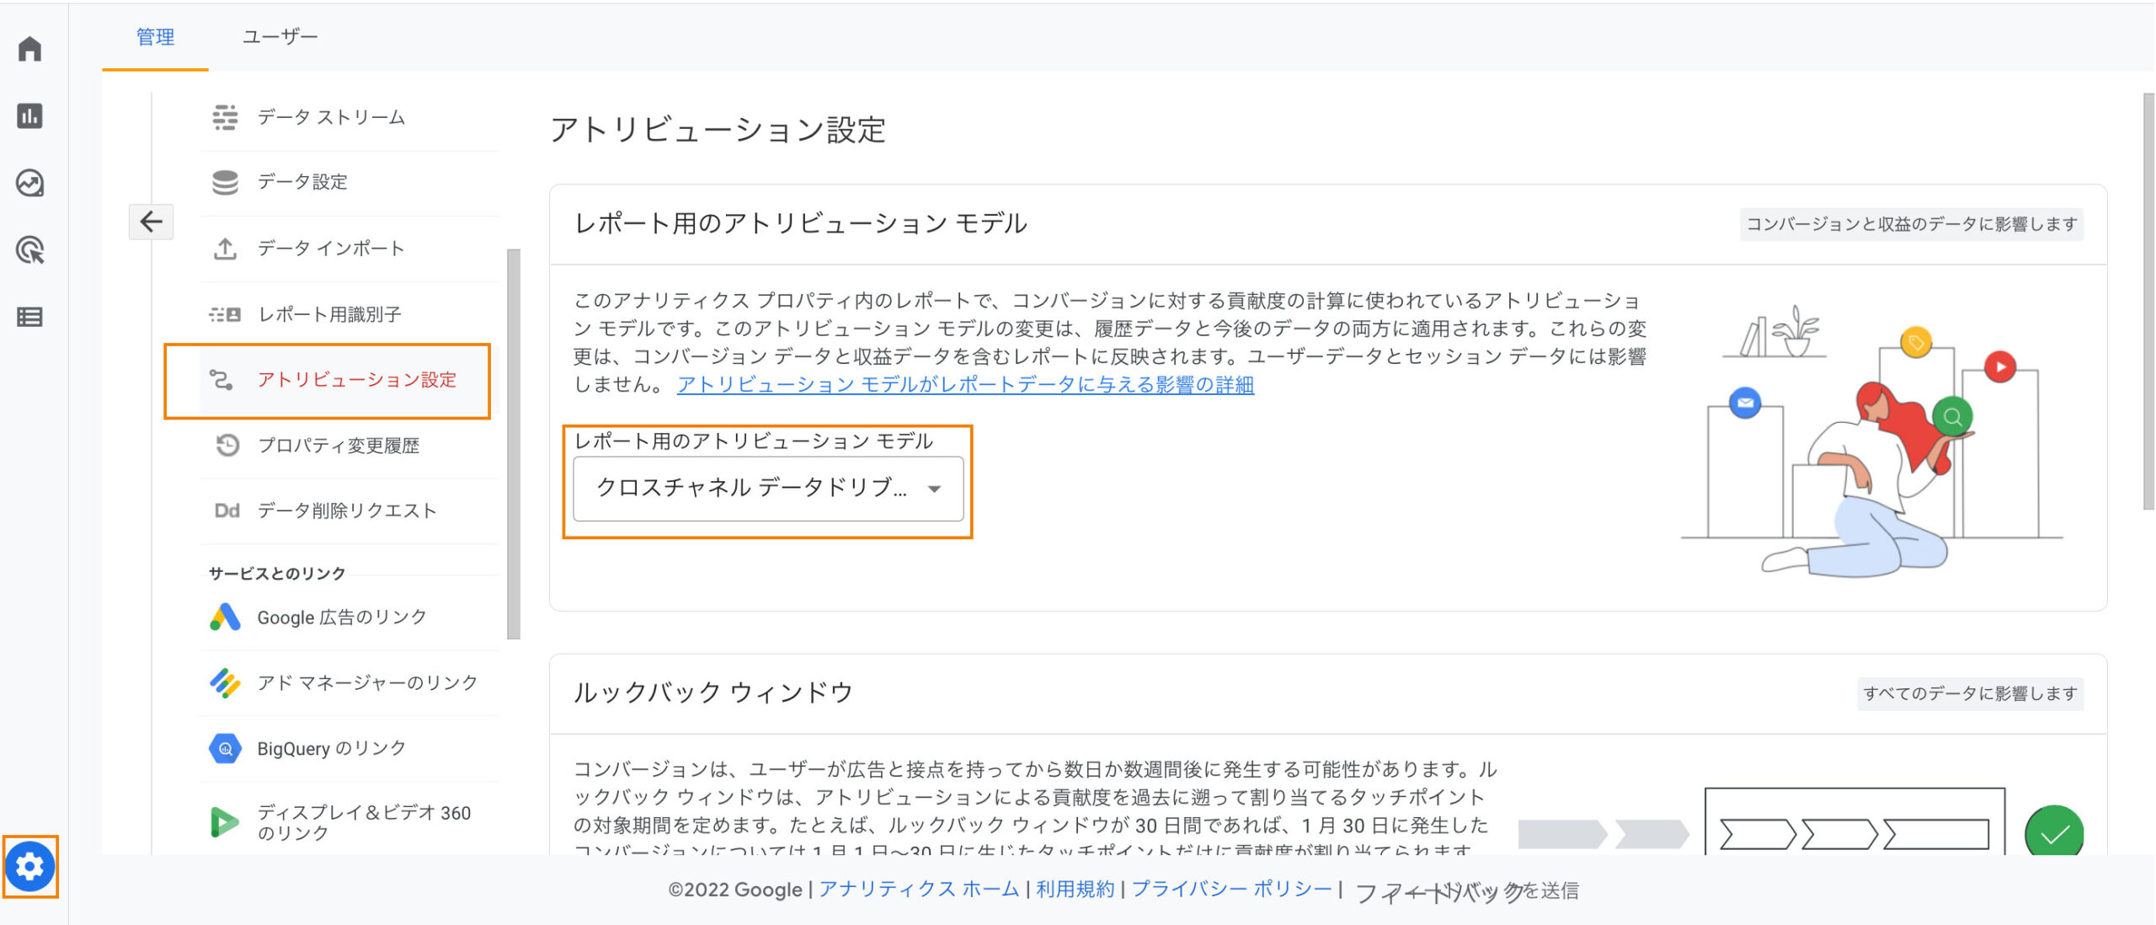The width and height of the screenshot is (2156, 925).
Task: Click the データ ストリーム icon
Action: pos(225,117)
